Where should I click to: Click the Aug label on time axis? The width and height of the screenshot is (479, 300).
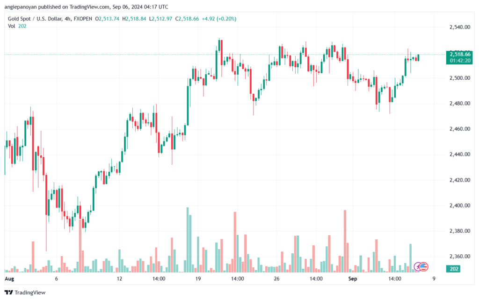coord(9,279)
